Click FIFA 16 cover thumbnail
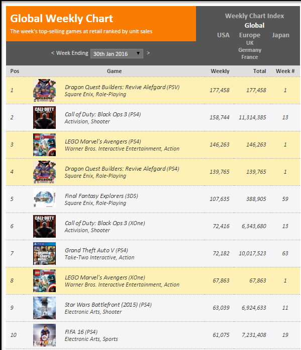 (x=44, y=335)
